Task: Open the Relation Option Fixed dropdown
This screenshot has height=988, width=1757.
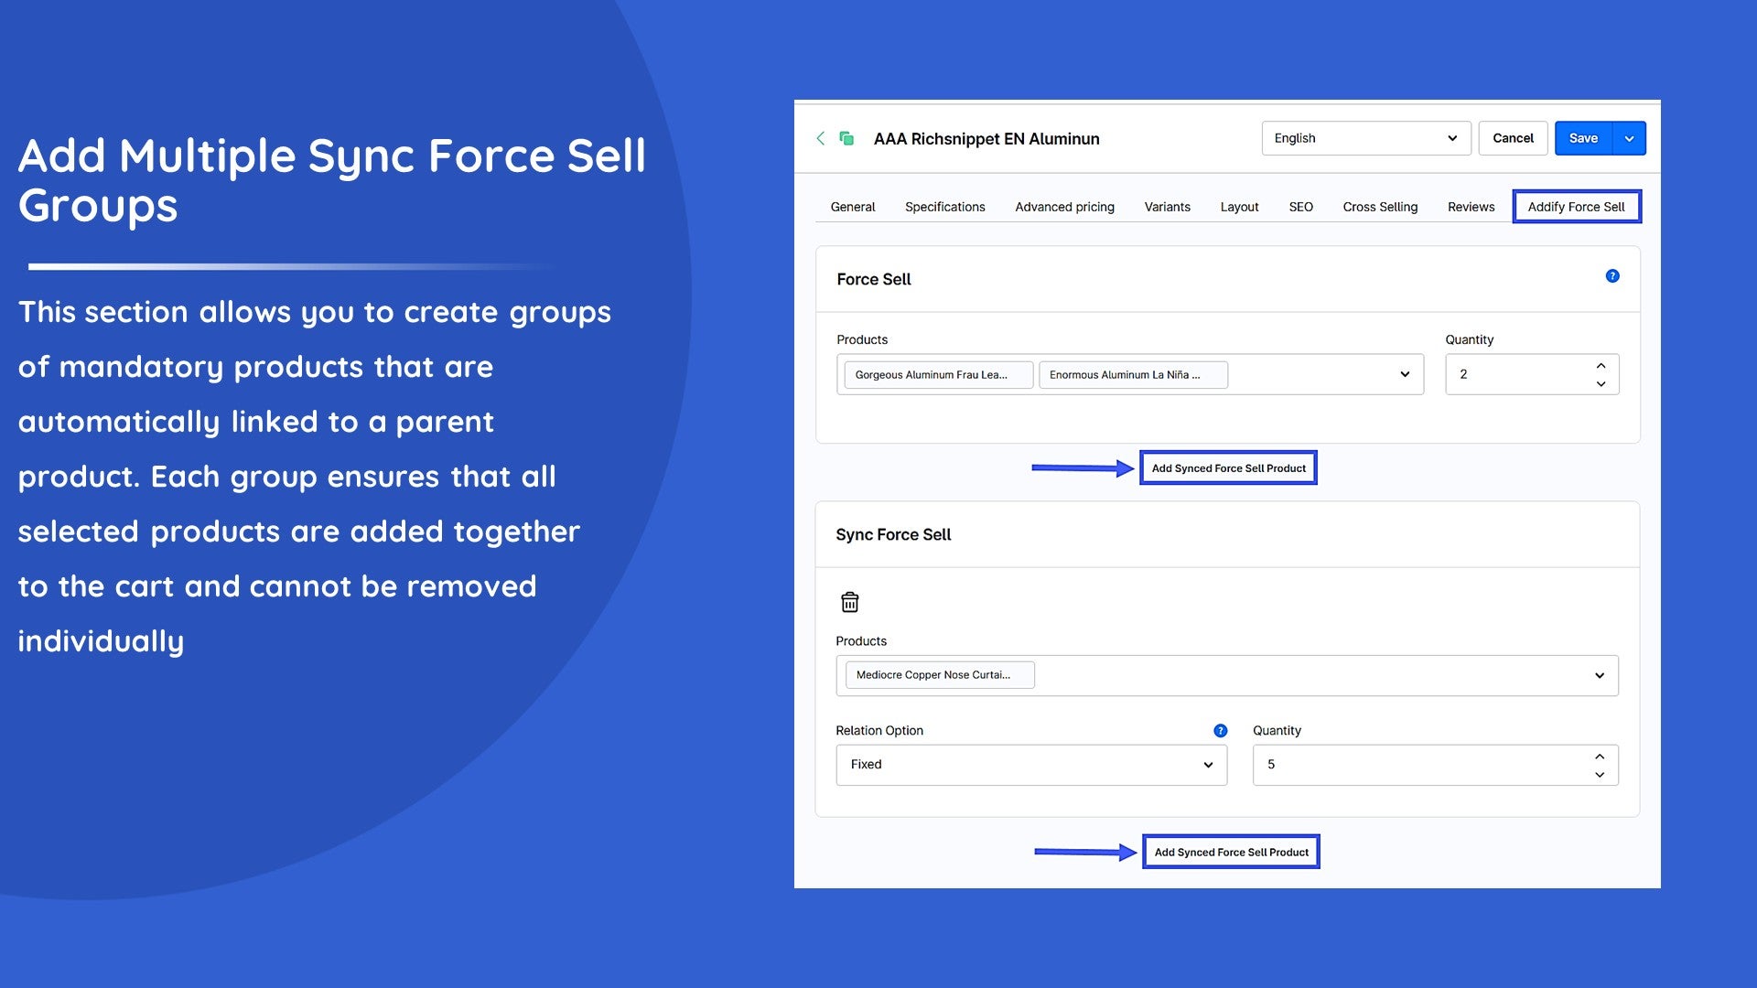Action: [1030, 765]
